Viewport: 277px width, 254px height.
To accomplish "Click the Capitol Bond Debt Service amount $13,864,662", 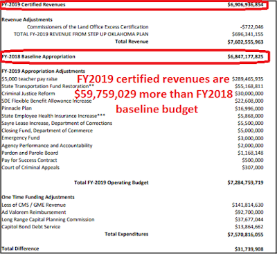I will tap(249, 227).
